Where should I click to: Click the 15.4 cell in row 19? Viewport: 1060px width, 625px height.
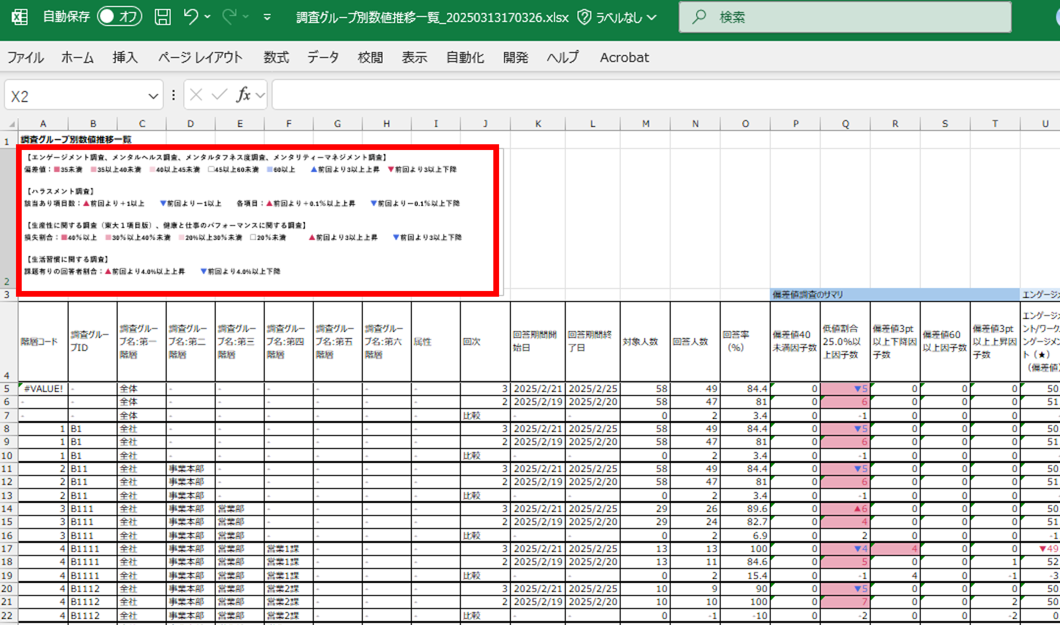point(745,576)
